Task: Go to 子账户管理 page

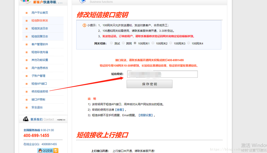Action: click(38, 76)
